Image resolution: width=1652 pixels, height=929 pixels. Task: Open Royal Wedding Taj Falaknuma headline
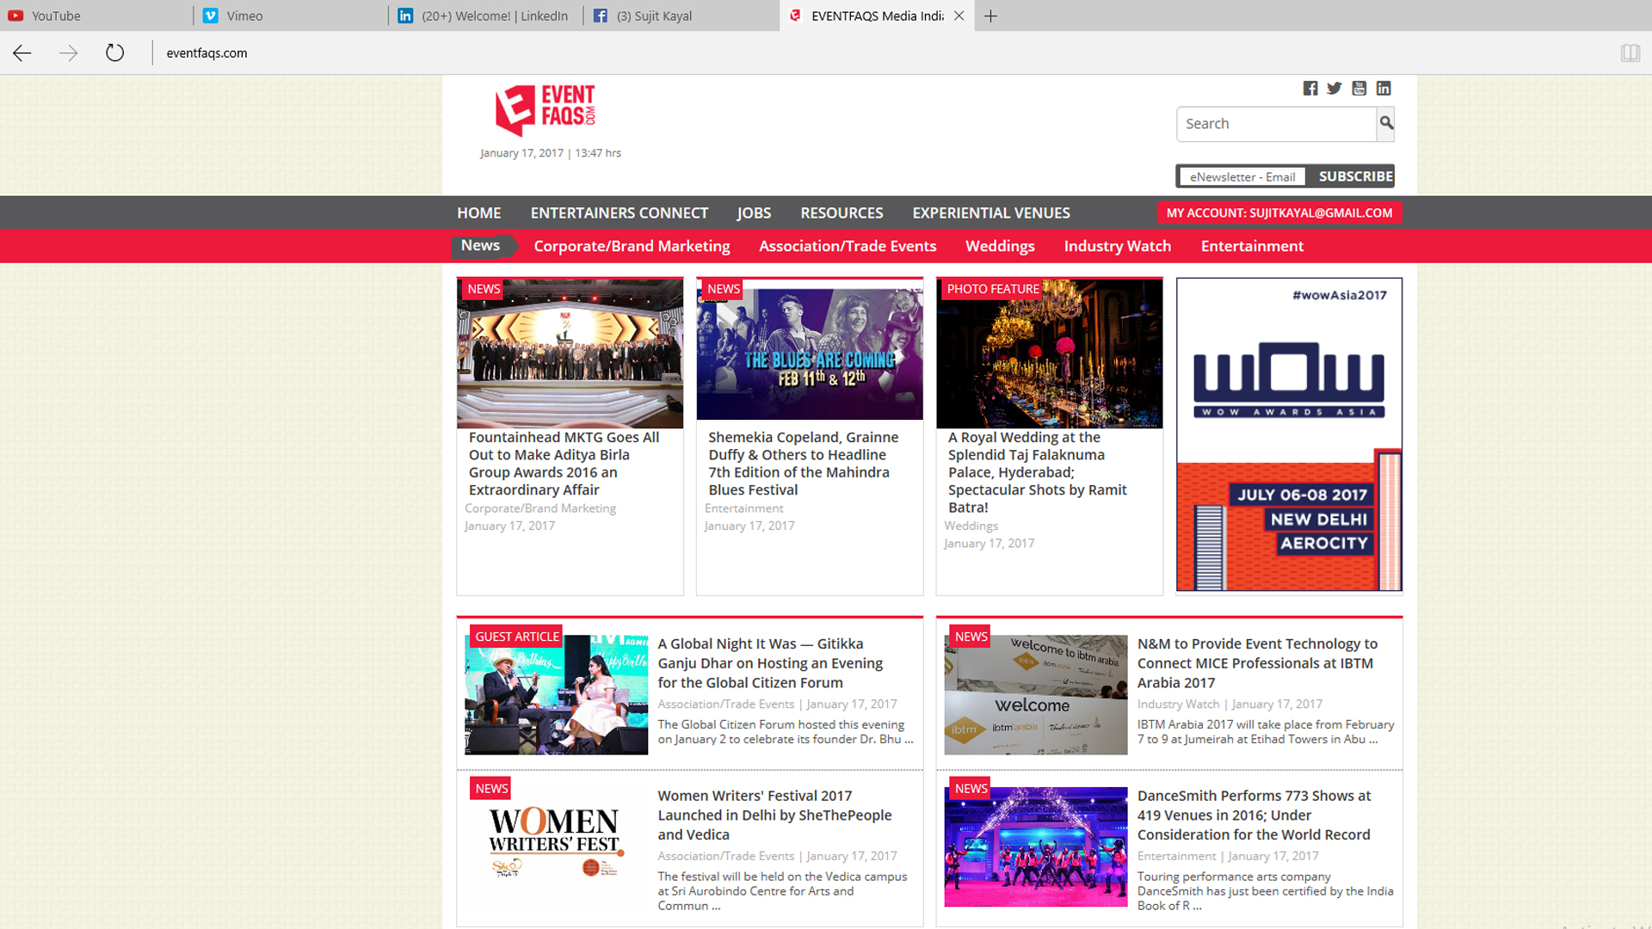pyautogui.click(x=1037, y=472)
